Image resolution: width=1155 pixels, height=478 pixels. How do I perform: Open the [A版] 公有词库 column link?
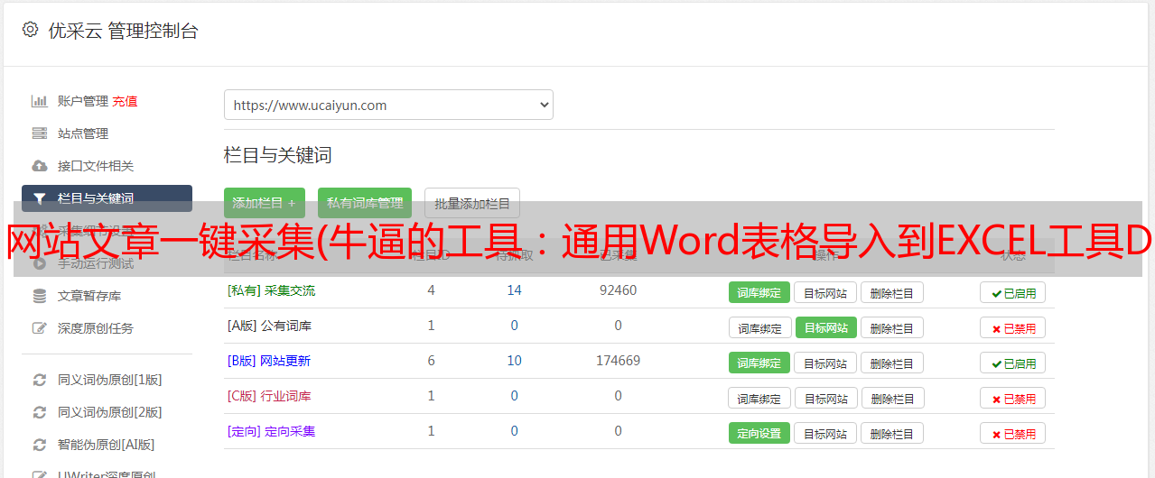(x=269, y=326)
